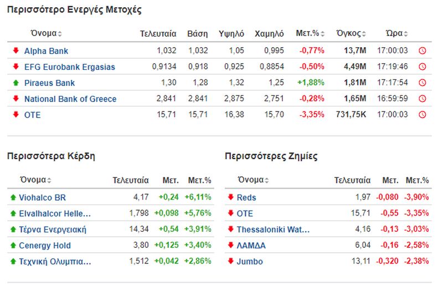Open the Jumbo stock link
The height and width of the screenshot is (285, 443).
(250, 262)
